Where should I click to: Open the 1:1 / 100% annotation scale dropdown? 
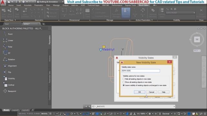point(142,114)
